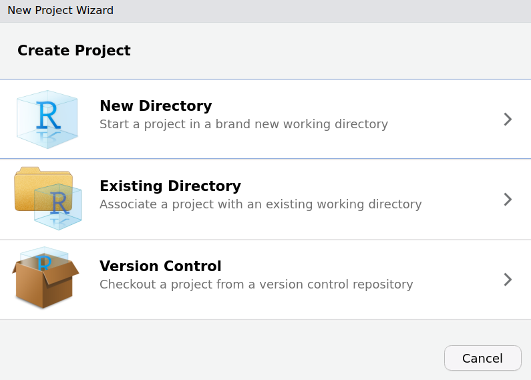
Task: Click the folder-with-R icon for Existing Directory
Action: click(x=47, y=199)
